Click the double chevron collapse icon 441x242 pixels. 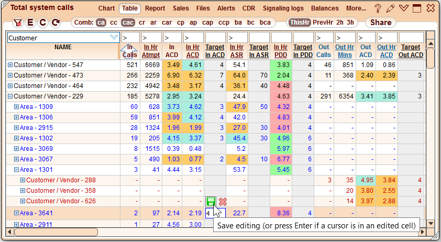[403, 8]
